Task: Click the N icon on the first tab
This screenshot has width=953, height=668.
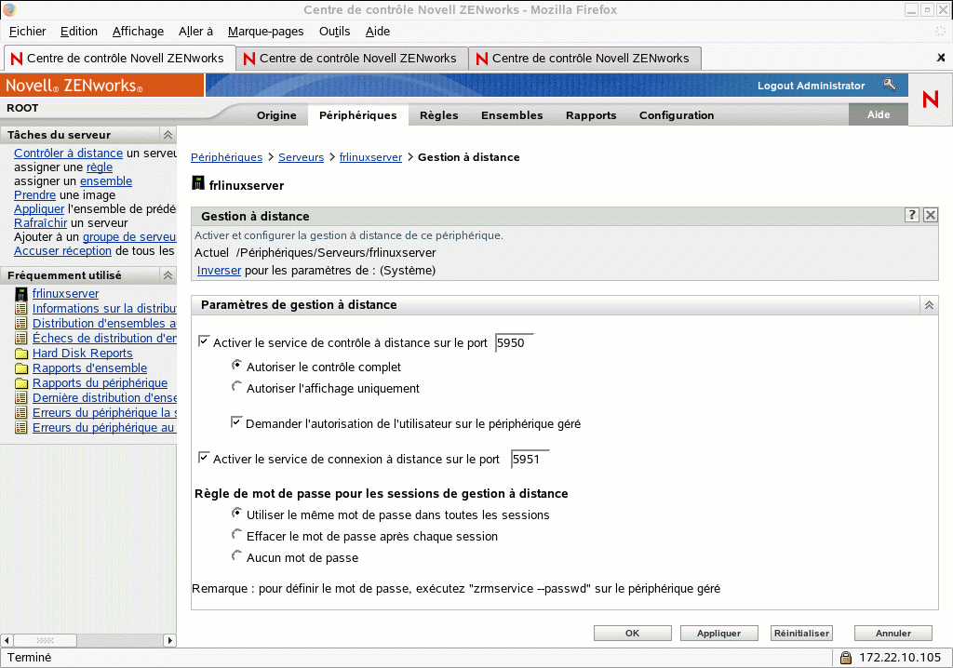Action: tap(17, 59)
